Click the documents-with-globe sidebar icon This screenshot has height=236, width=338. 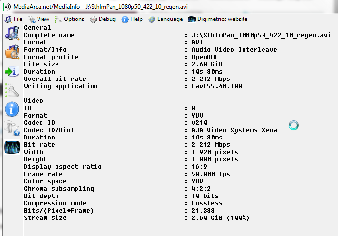[12, 128]
